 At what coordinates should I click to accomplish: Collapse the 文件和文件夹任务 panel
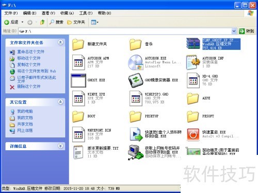[60, 42]
